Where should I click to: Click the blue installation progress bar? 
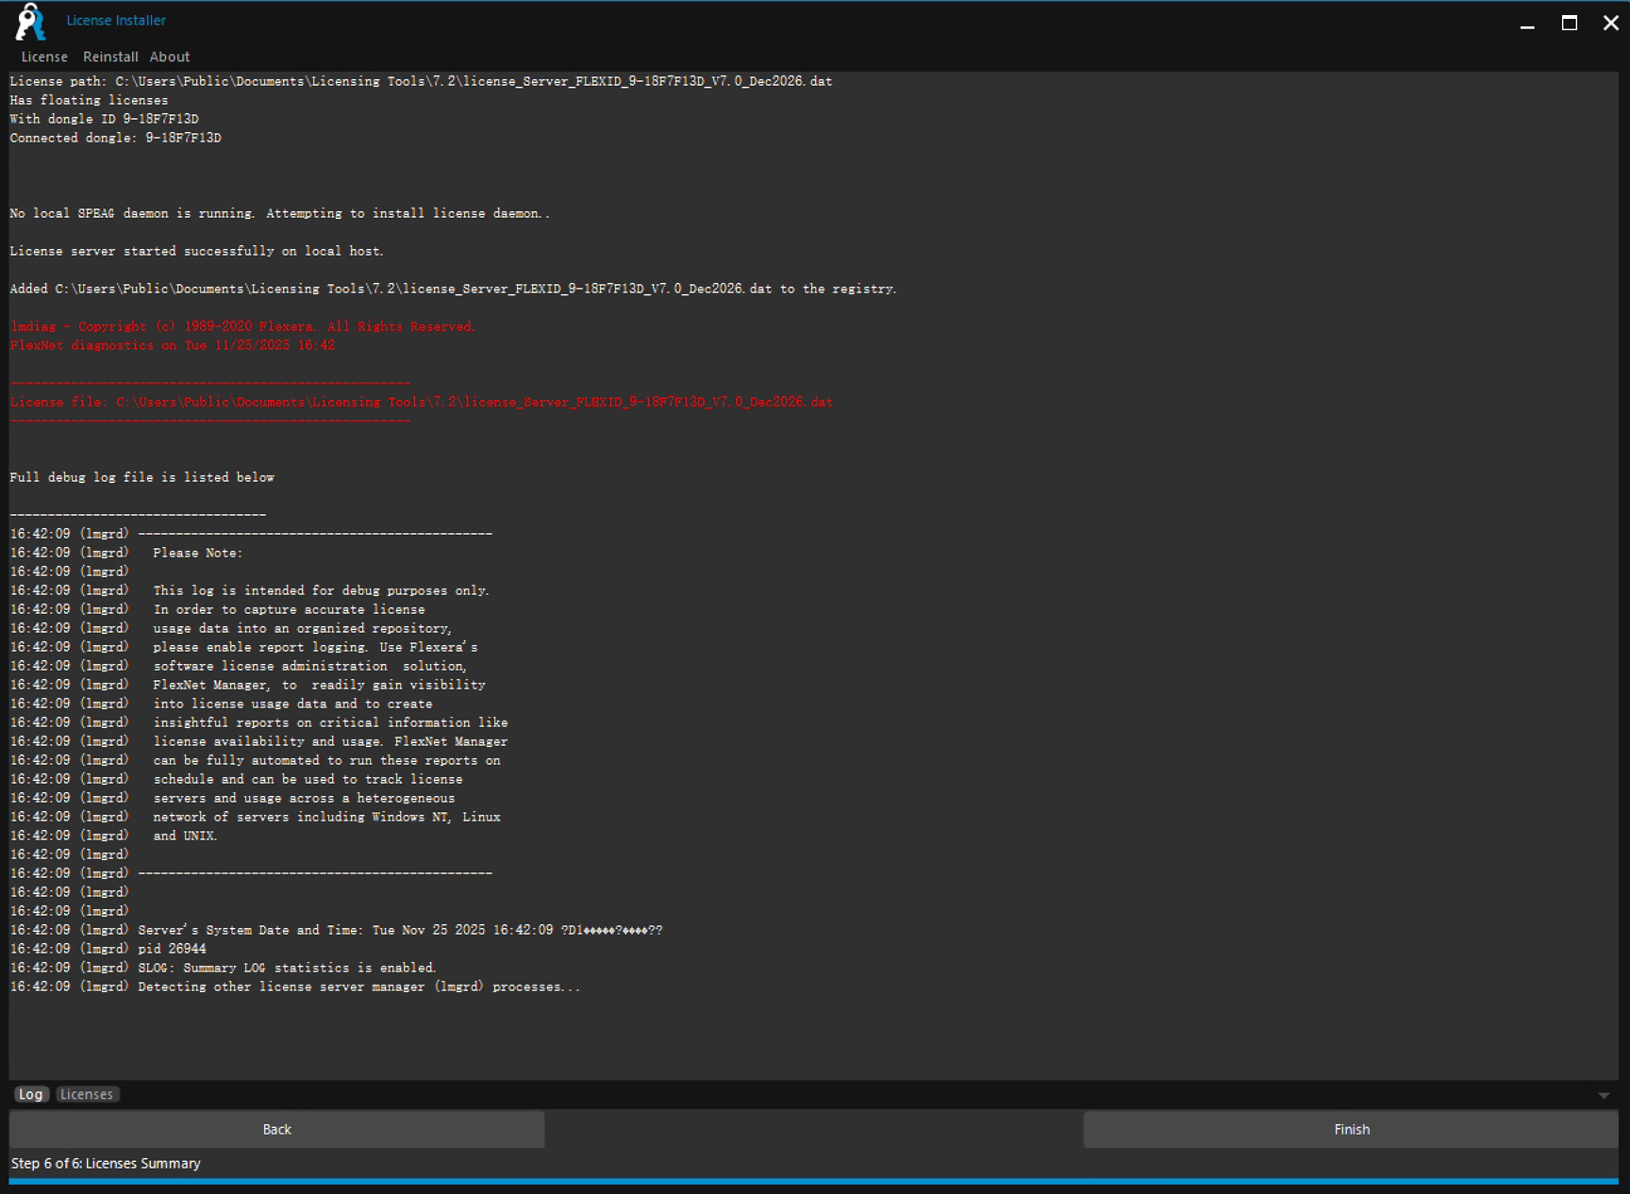[813, 1181]
